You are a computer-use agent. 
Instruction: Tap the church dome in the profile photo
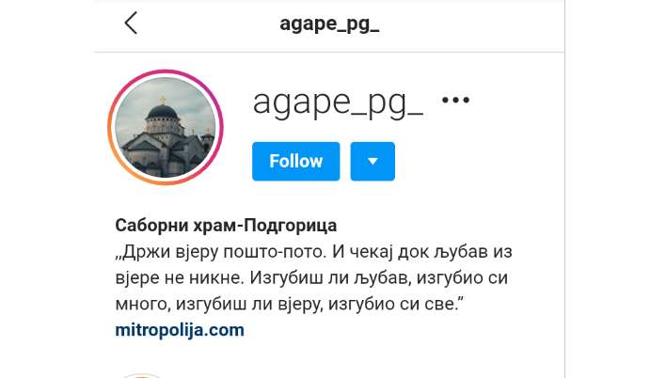tap(162, 112)
